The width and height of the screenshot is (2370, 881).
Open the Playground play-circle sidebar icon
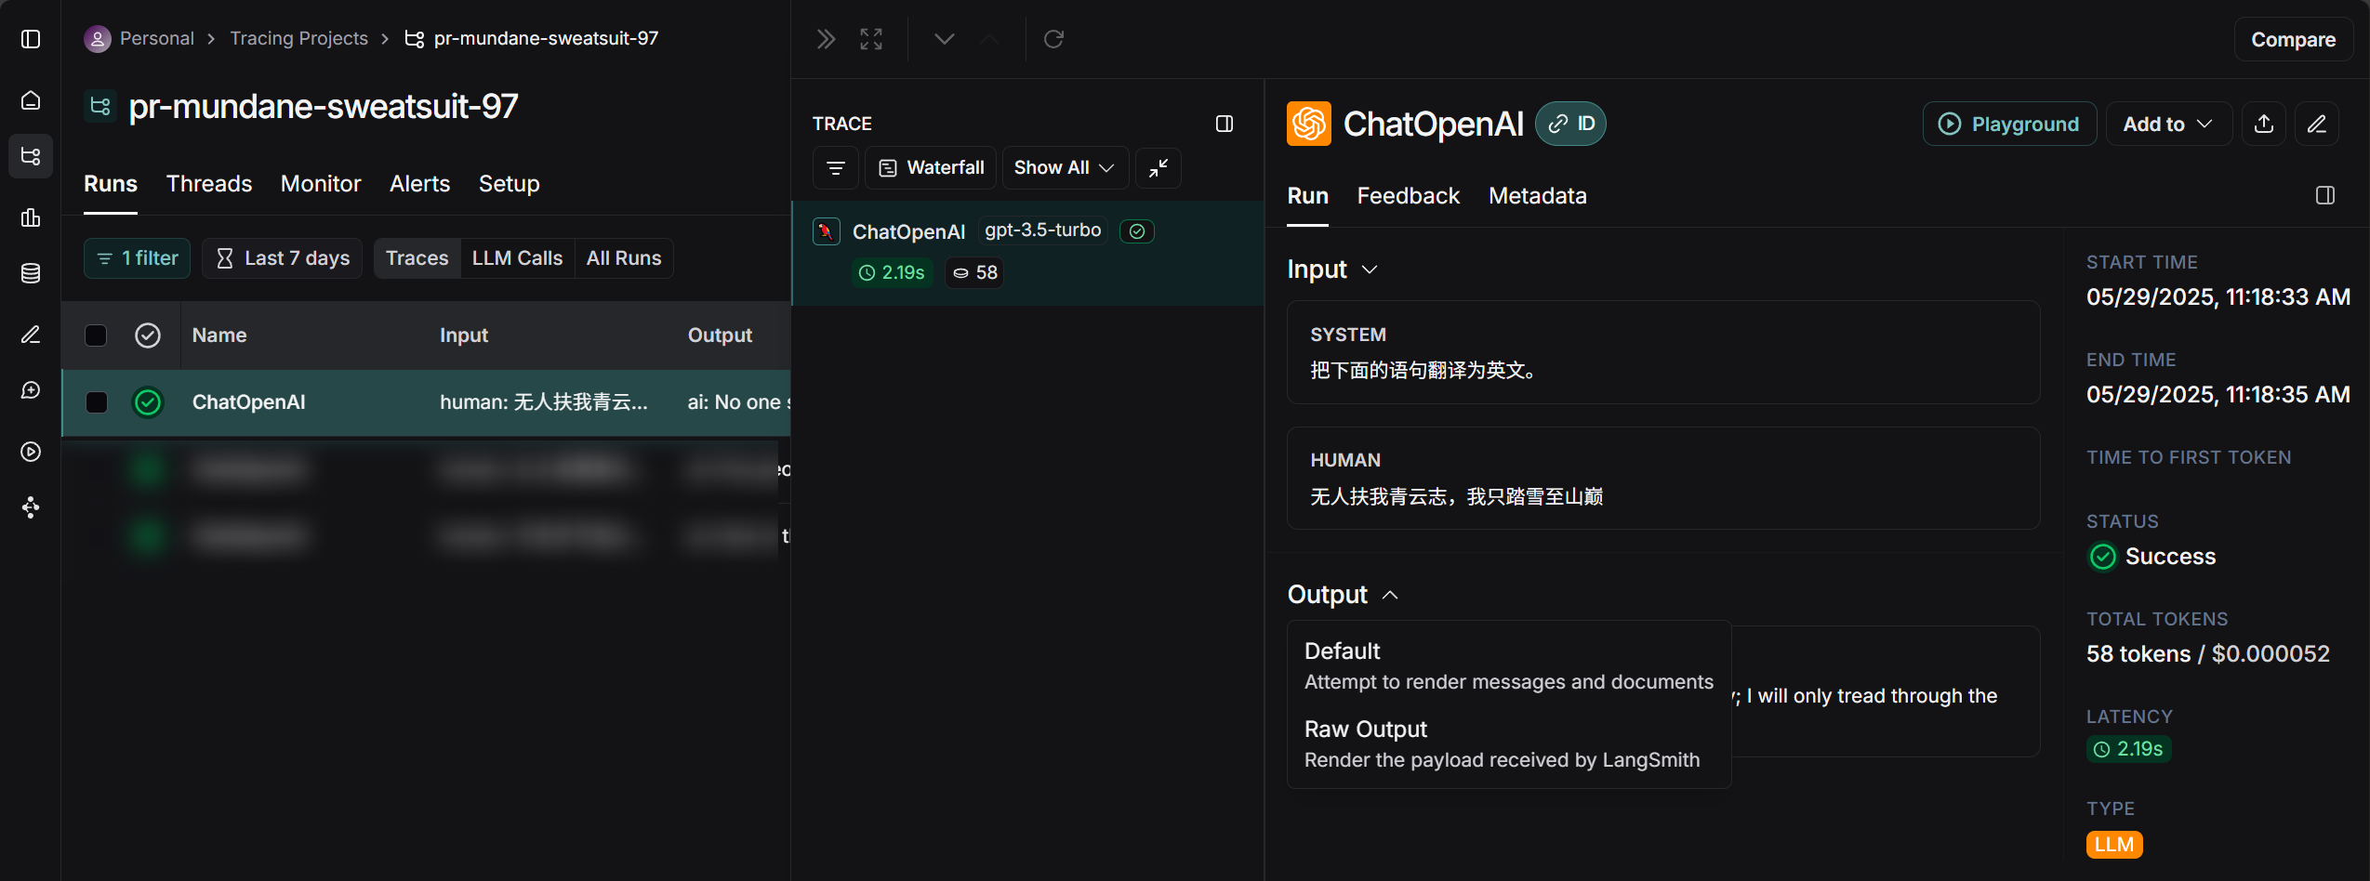[31, 452]
